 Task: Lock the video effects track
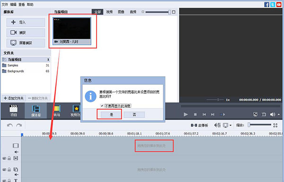coord(9,158)
